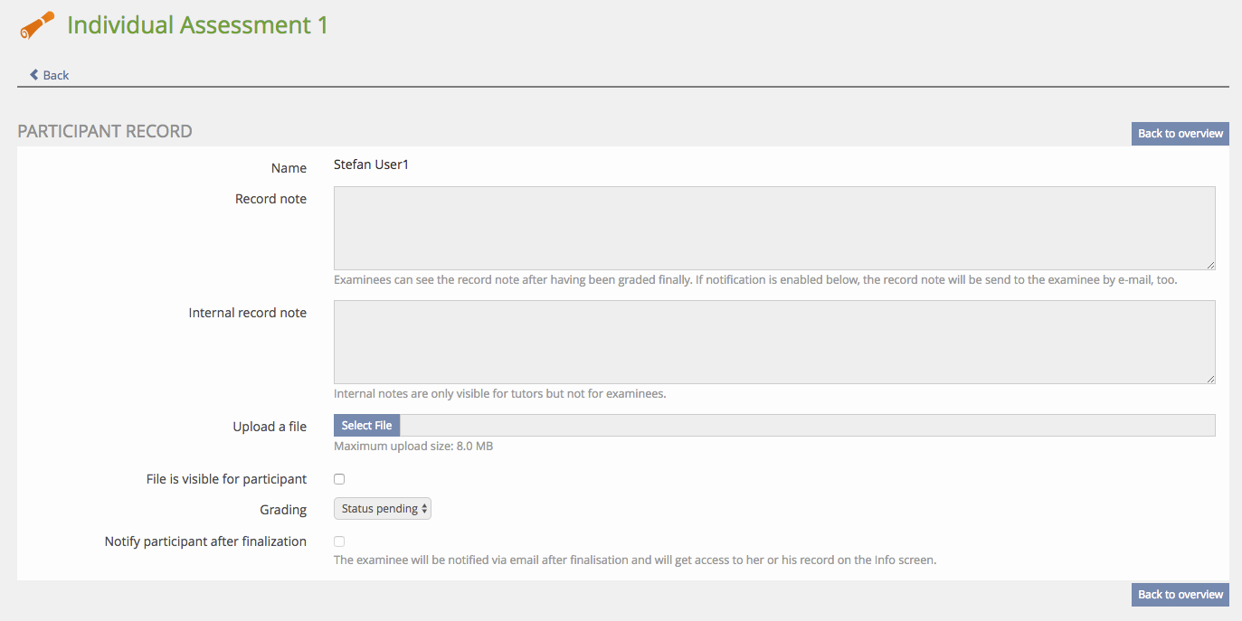Click the participant name Stefan User1
The width and height of the screenshot is (1242, 621).
point(371,165)
